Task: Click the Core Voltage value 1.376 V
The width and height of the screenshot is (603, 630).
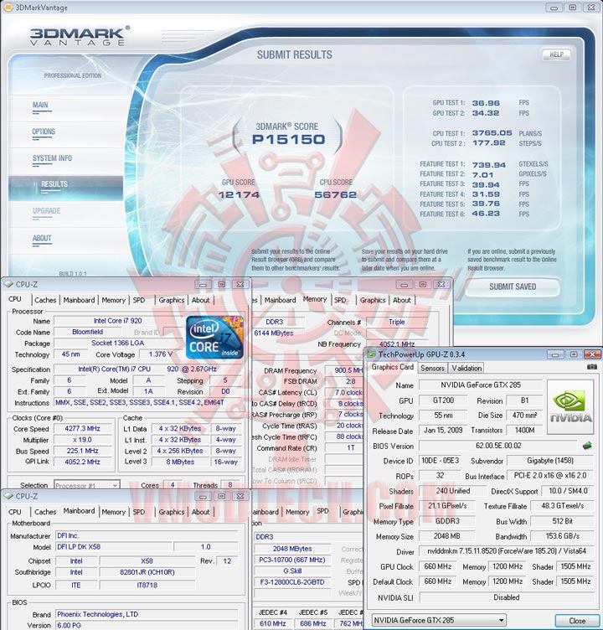Action: pos(160,354)
